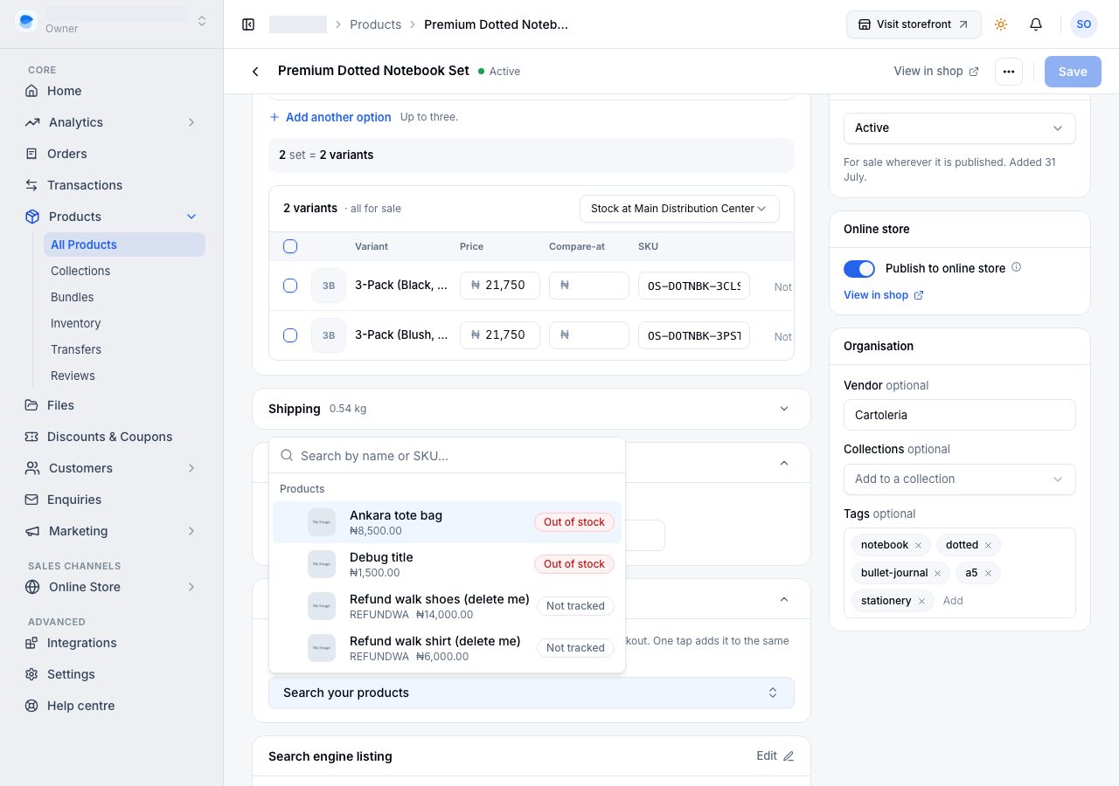
Task: Remove the dotted tag
Action: (x=988, y=546)
